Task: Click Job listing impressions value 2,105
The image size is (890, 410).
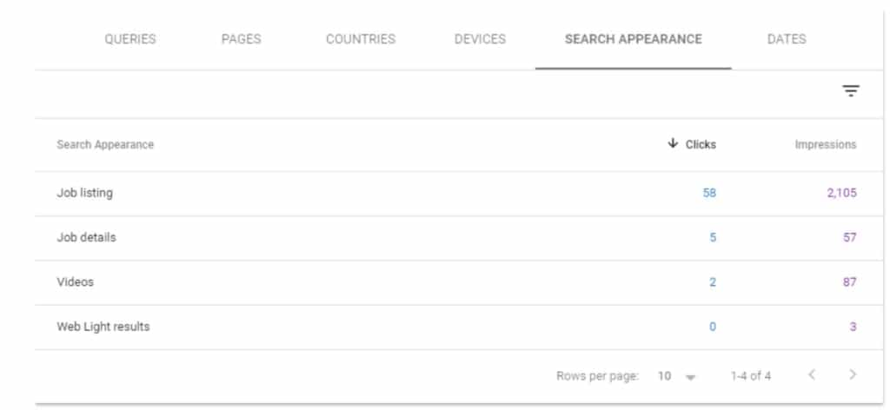Action: (x=840, y=193)
